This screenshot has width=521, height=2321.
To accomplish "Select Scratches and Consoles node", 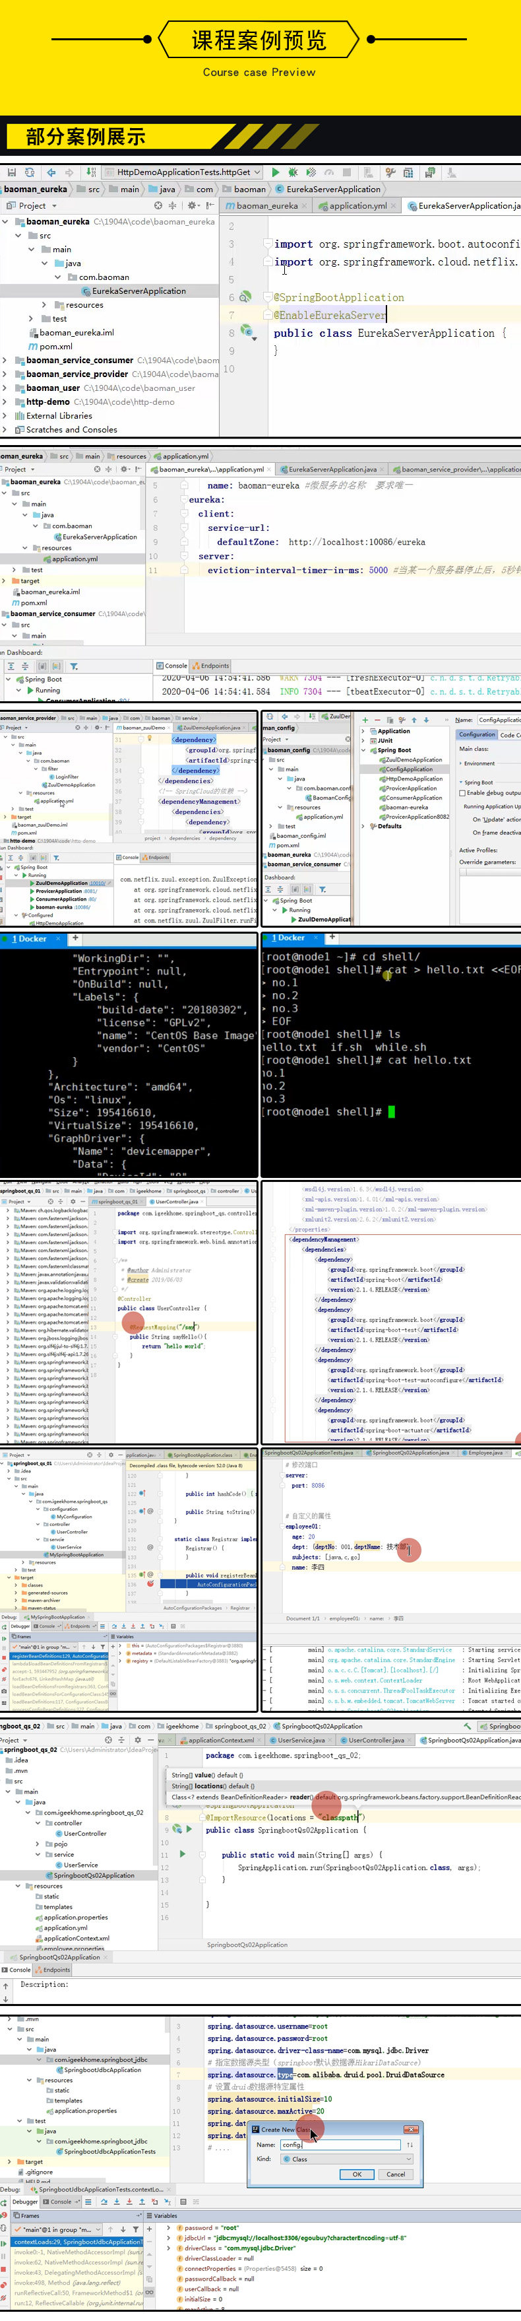I will point(66,430).
